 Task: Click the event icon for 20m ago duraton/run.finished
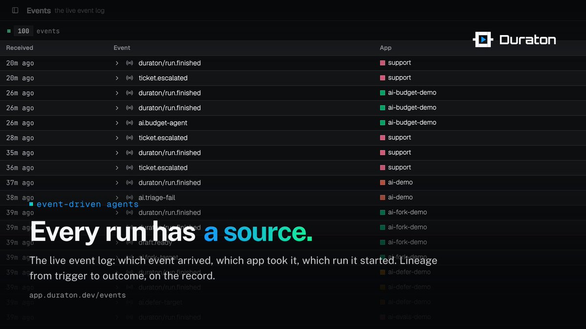pyautogui.click(x=129, y=63)
